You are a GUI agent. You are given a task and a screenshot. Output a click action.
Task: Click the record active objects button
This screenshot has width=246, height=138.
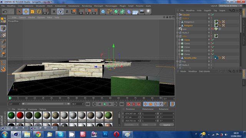click(x=128, y=104)
